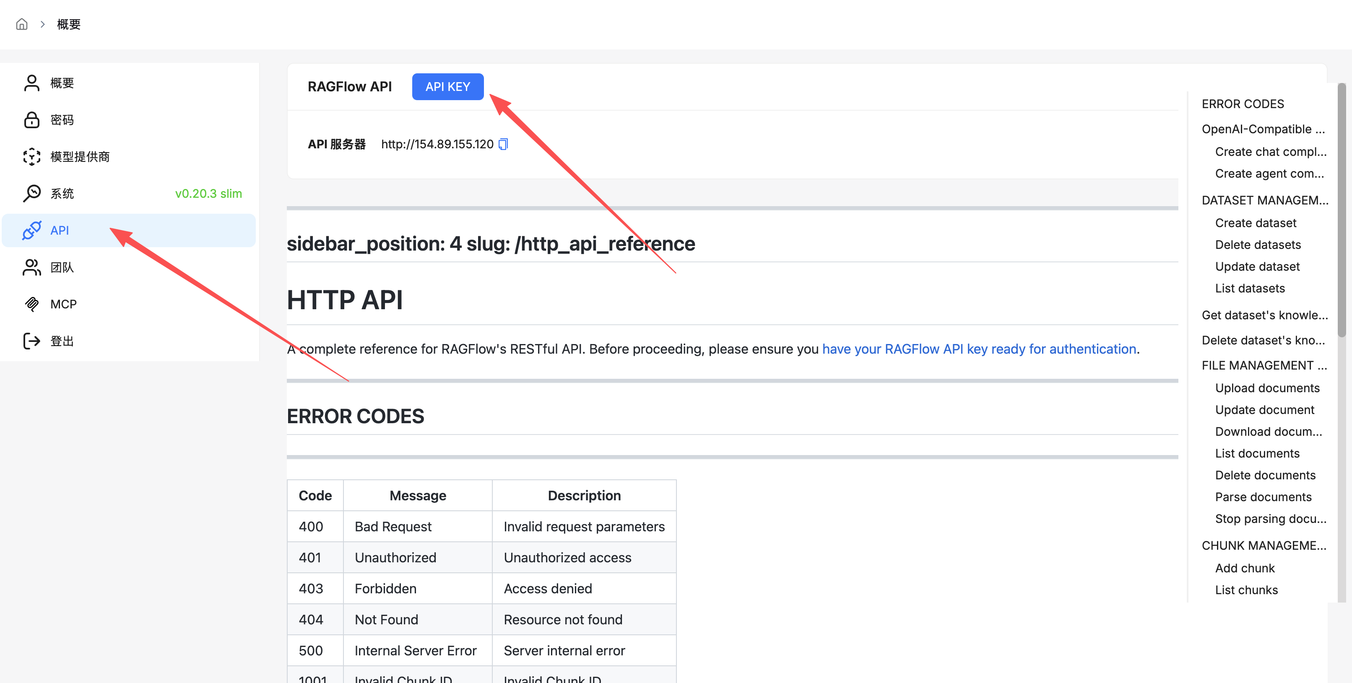Viewport: 1352px width, 683px height.
Task: Jump to Upload documents anchor
Action: tap(1266, 388)
